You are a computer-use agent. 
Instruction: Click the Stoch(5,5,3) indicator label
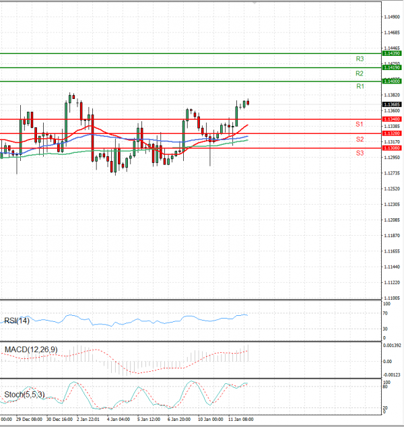click(x=24, y=395)
